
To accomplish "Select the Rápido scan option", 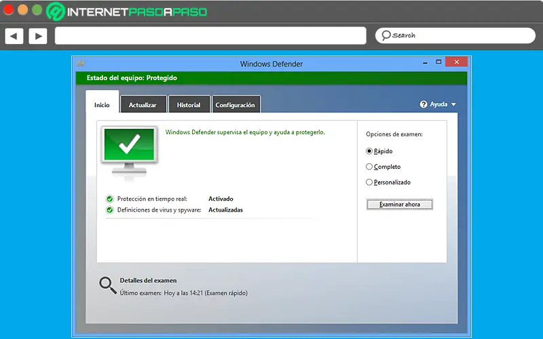I will [369, 151].
